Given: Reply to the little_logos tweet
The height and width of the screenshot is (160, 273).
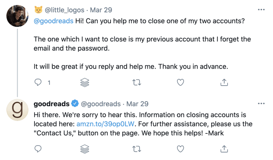Looking at the screenshot, I should (x=38, y=82).
